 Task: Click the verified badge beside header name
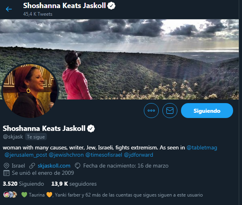111,6
